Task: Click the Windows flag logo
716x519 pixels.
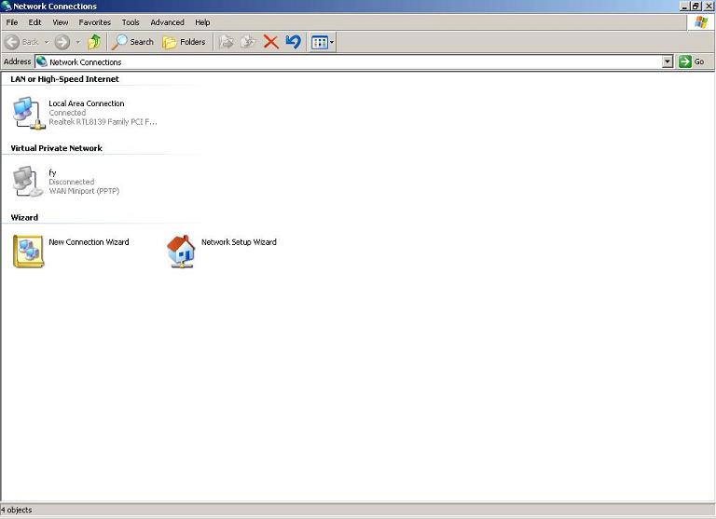Action: click(701, 22)
